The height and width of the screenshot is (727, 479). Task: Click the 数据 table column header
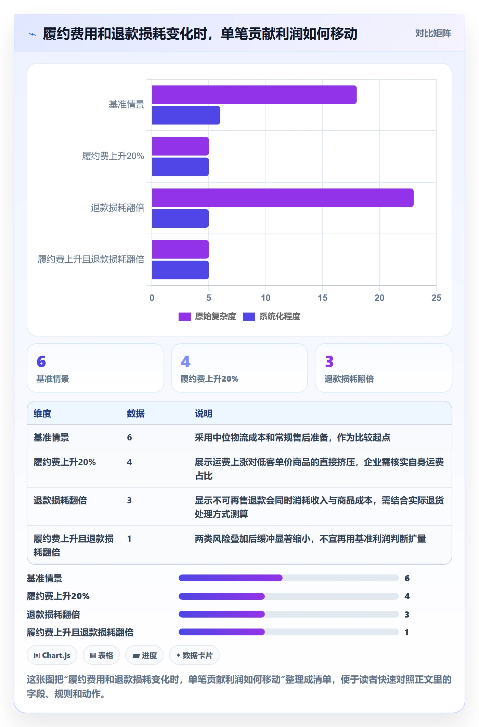click(x=136, y=413)
